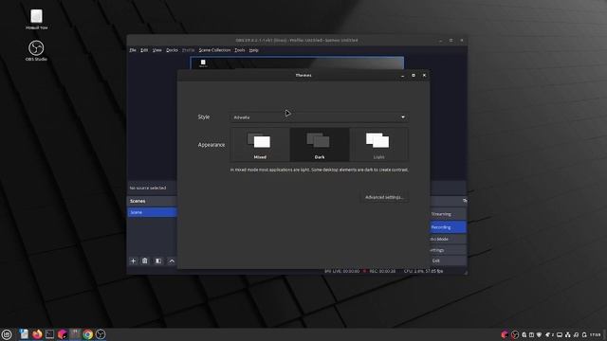This screenshot has width=607, height=341.
Task: Click the network connections tray icon
Action: (568, 334)
